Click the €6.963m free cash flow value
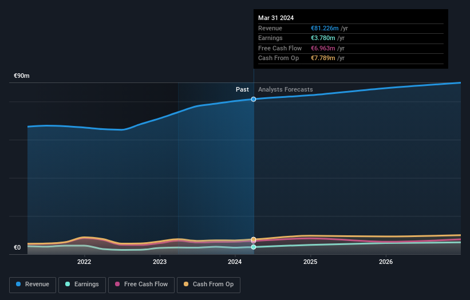Image resolution: width=470 pixels, height=300 pixels. pos(323,48)
